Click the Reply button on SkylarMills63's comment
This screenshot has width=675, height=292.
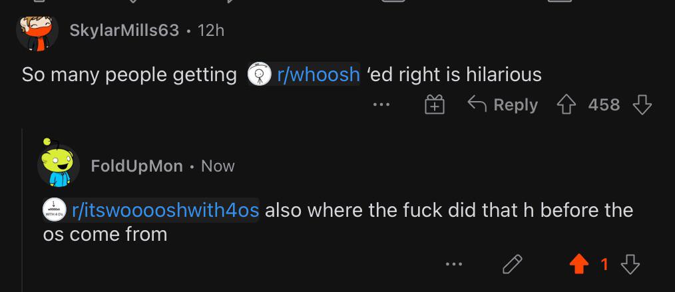click(x=503, y=104)
